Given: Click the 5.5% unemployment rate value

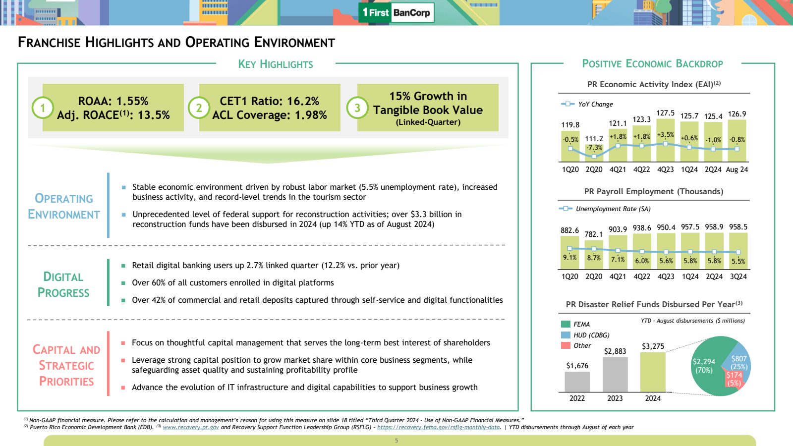Looking at the screenshot, I should coord(738,261).
